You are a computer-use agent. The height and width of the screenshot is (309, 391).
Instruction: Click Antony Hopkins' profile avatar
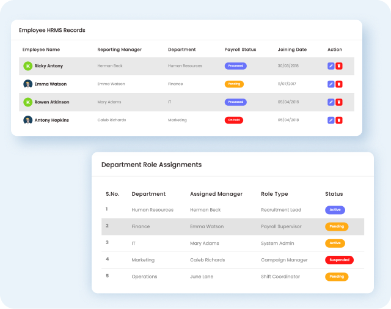click(27, 120)
